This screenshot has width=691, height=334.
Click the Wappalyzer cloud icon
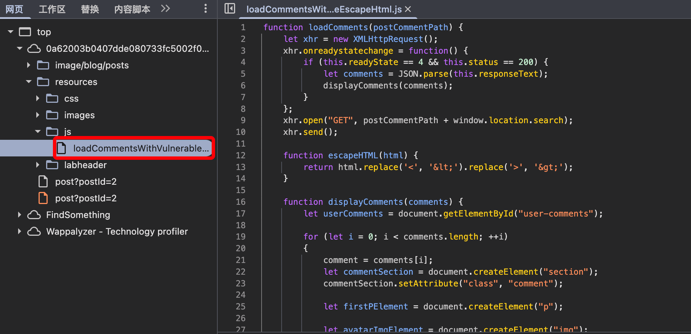(x=34, y=232)
